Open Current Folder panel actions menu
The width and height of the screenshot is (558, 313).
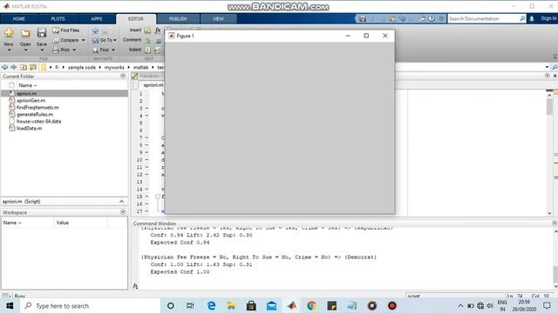tap(123, 76)
